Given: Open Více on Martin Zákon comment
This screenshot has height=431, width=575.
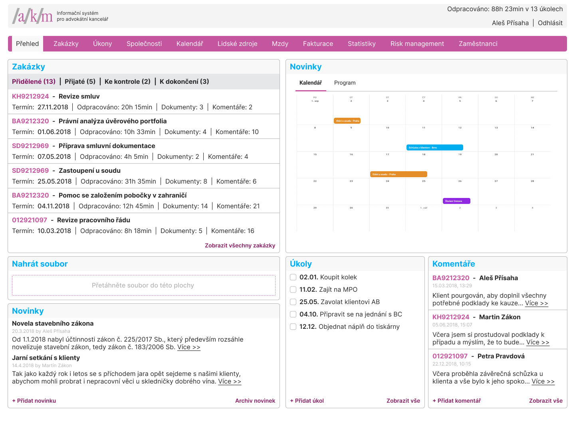Looking at the screenshot, I should pos(538,342).
